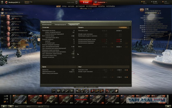Click the first ammunition shell slot

[x=92, y=91]
